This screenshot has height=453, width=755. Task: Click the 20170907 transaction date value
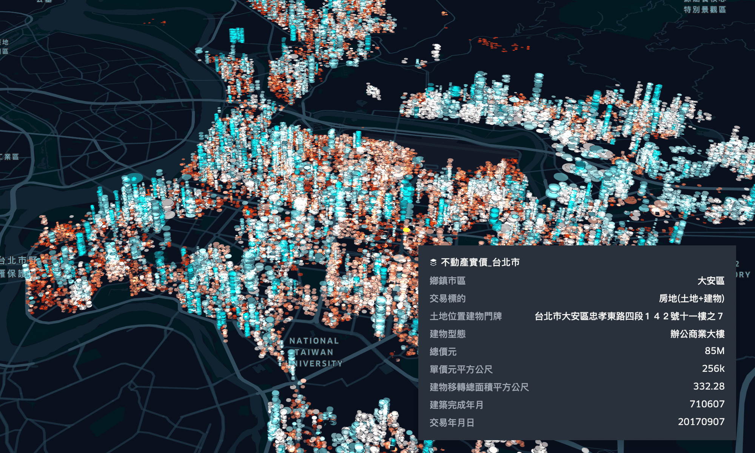(701, 422)
